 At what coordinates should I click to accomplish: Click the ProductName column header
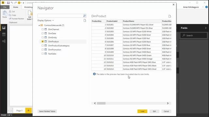[142, 21]
